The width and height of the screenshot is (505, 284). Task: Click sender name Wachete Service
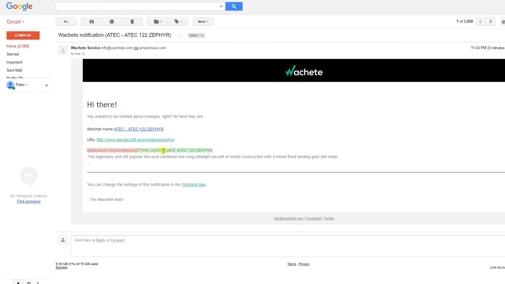86,48
